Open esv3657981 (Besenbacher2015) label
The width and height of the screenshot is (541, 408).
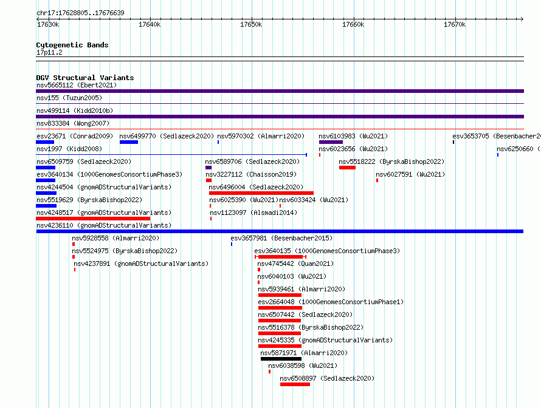point(281,238)
